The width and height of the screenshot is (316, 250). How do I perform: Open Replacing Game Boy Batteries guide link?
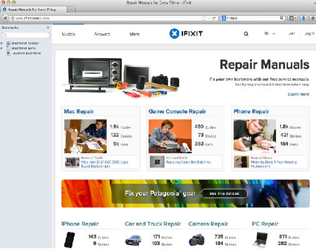(188, 162)
